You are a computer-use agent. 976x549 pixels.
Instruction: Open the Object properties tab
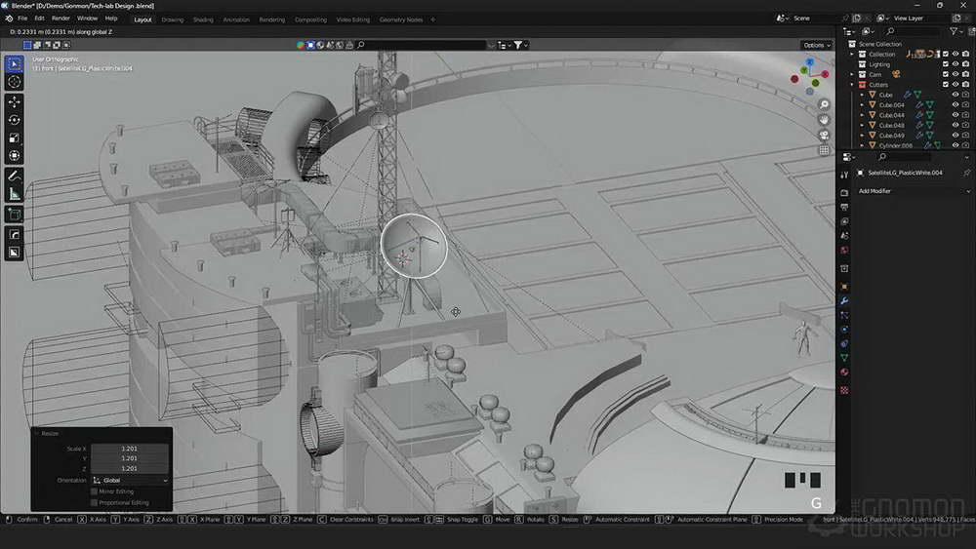pos(844,287)
